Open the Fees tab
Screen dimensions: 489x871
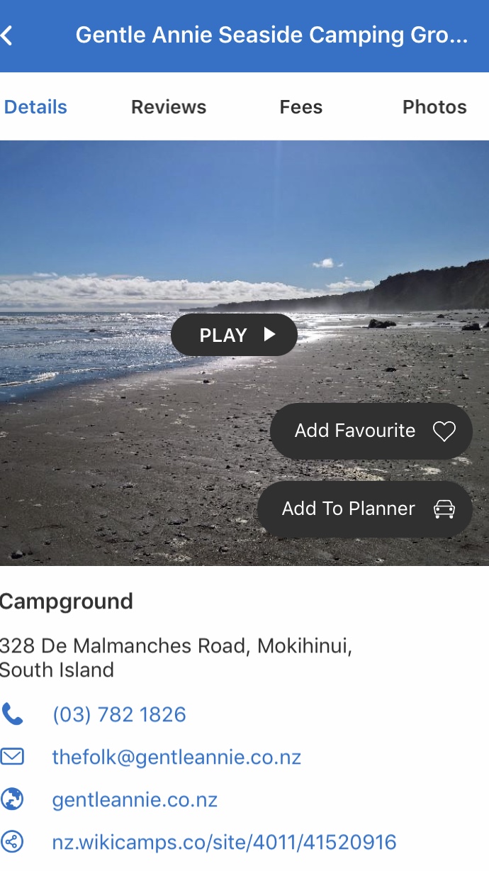pyautogui.click(x=301, y=107)
